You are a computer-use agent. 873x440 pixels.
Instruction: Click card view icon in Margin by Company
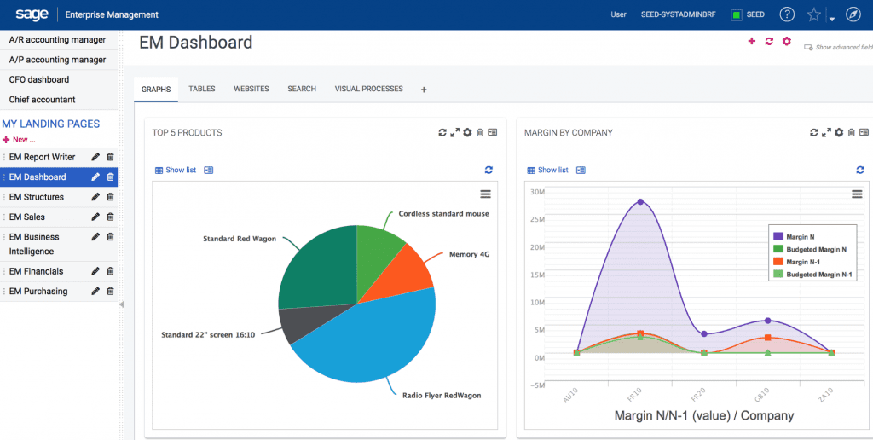(x=581, y=170)
